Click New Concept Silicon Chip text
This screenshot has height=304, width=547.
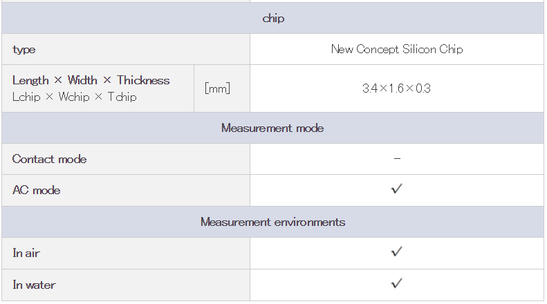[397, 49]
